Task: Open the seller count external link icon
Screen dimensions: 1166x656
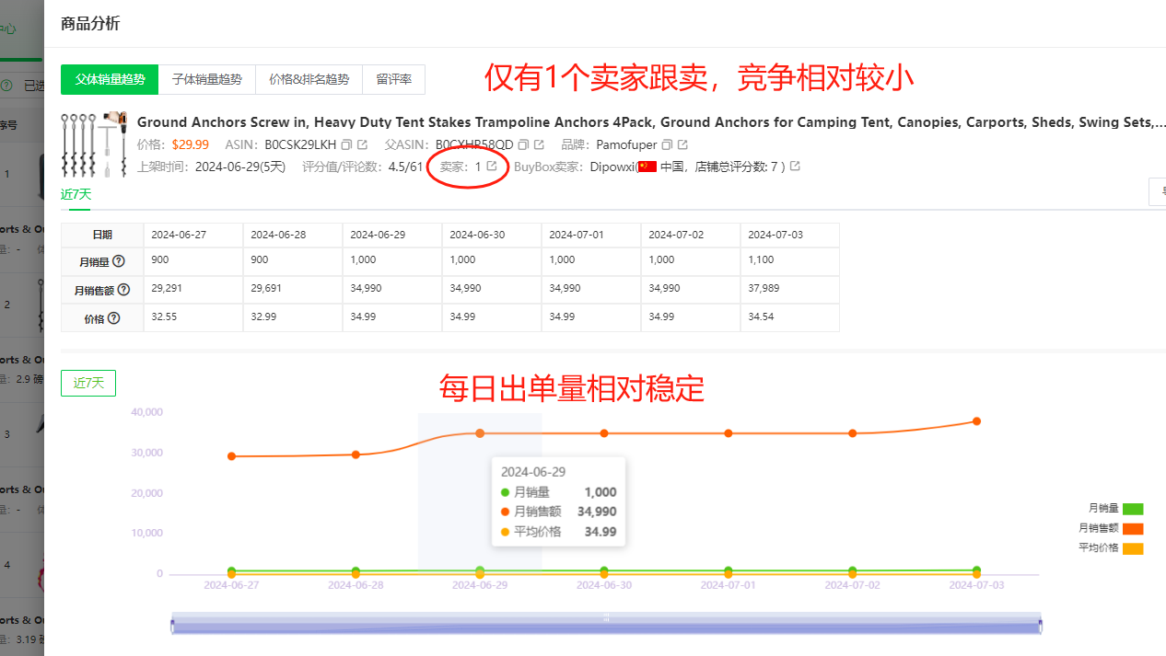Action: (492, 167)
